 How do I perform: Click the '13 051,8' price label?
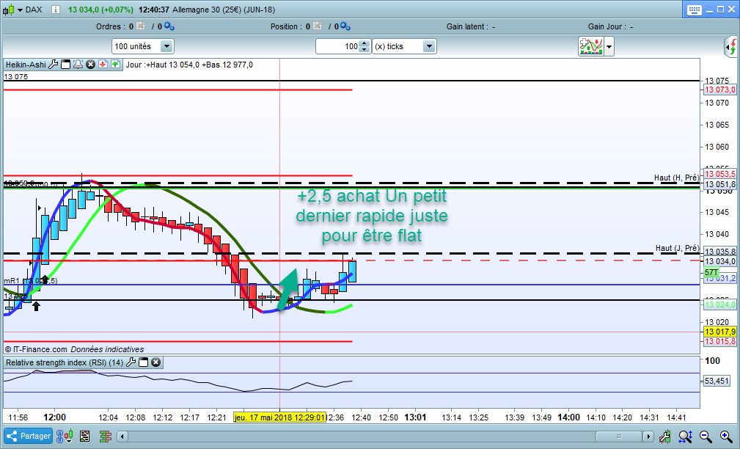tap(719, 184)
